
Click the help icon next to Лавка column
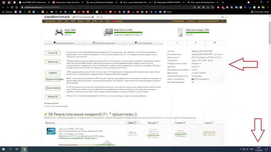click(x=135, y=123)
